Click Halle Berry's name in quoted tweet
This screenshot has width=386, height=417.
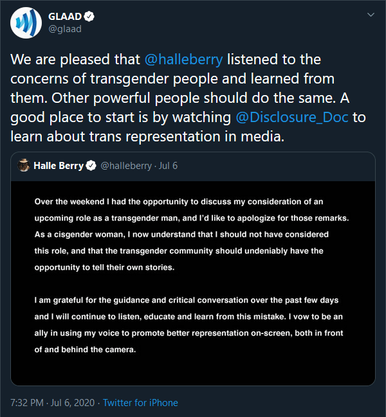click(x=59, y=166)
